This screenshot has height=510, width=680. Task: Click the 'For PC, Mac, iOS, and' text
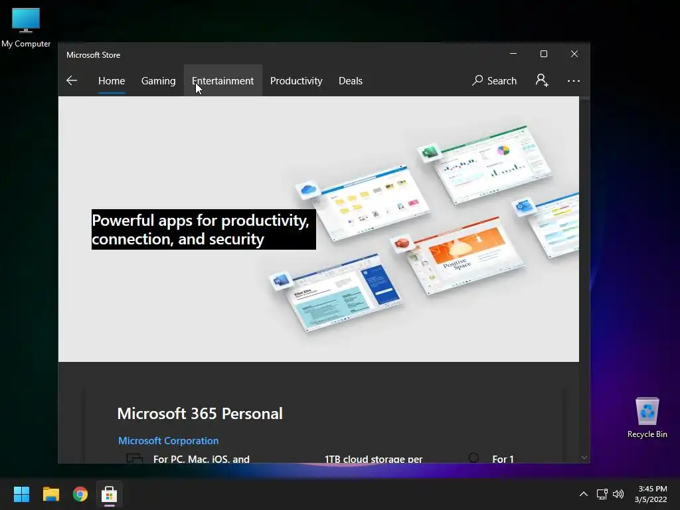201,459
